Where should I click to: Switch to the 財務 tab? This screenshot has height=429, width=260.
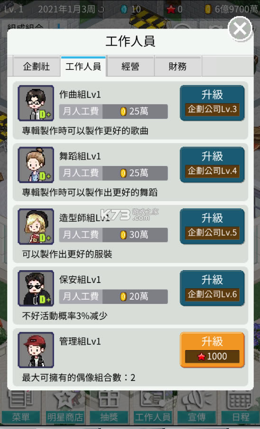point(178,66)
